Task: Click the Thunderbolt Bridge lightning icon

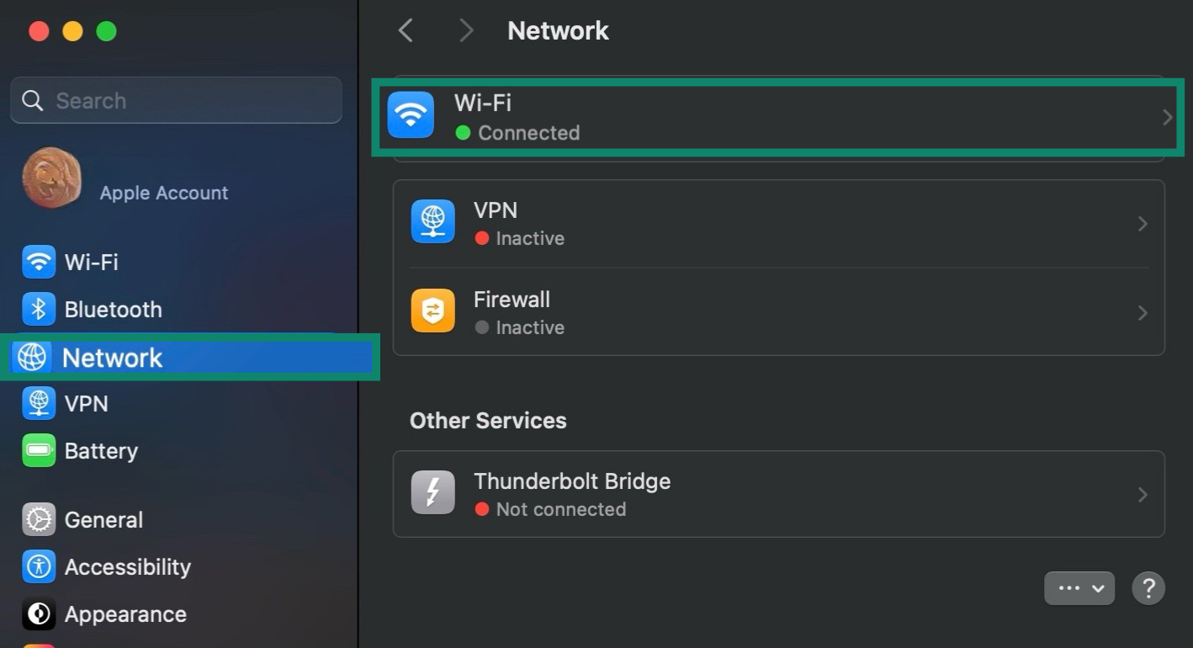Action: tap(432, 492)
